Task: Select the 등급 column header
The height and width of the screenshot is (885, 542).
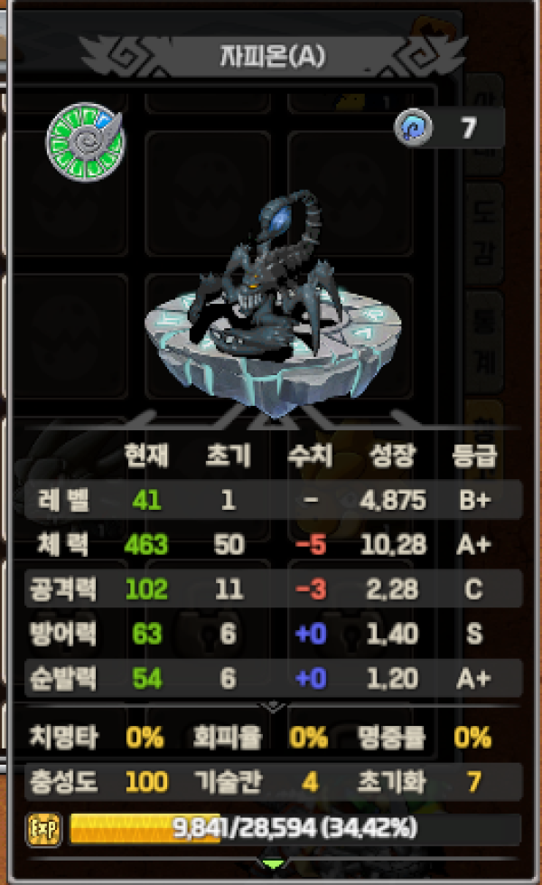Action: pyautogui.click(x=474, y=455)
